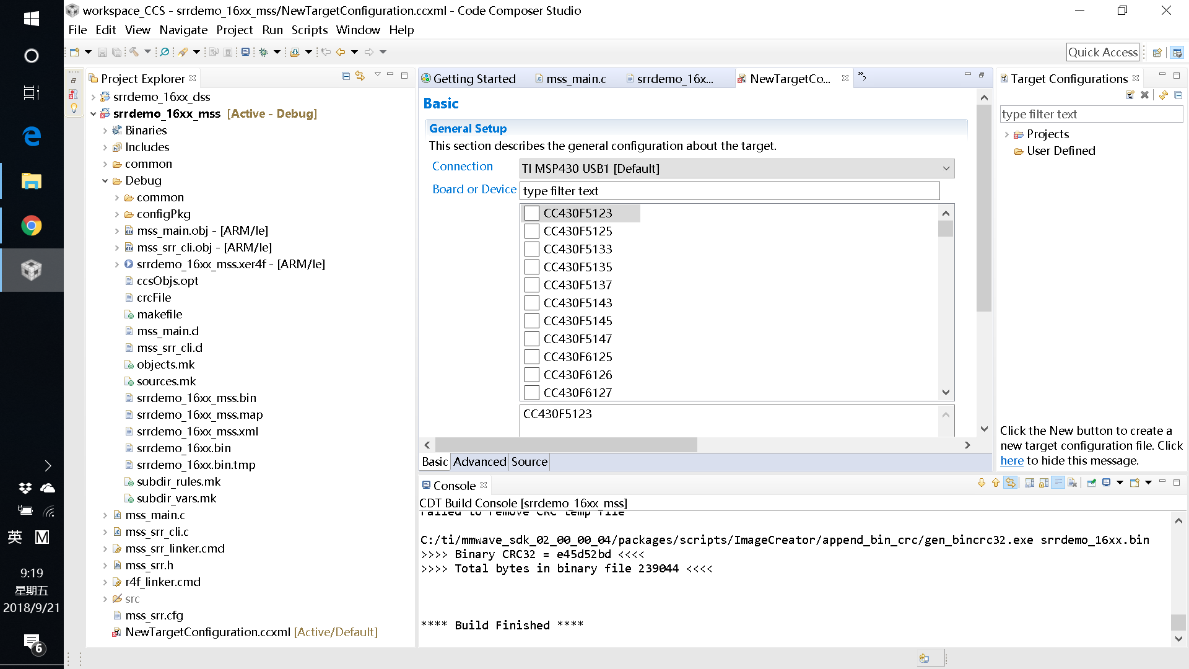The height and width of the screenshot is (669, 1189).
Task: Open Console display selector
Action: click(1107, 483)
